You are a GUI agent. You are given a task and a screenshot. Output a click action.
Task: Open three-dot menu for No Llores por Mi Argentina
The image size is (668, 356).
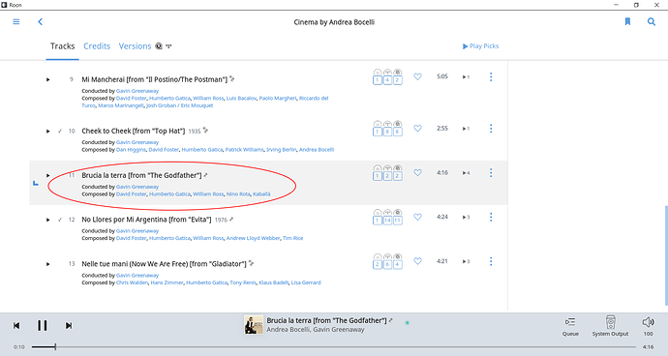point(491,217)
